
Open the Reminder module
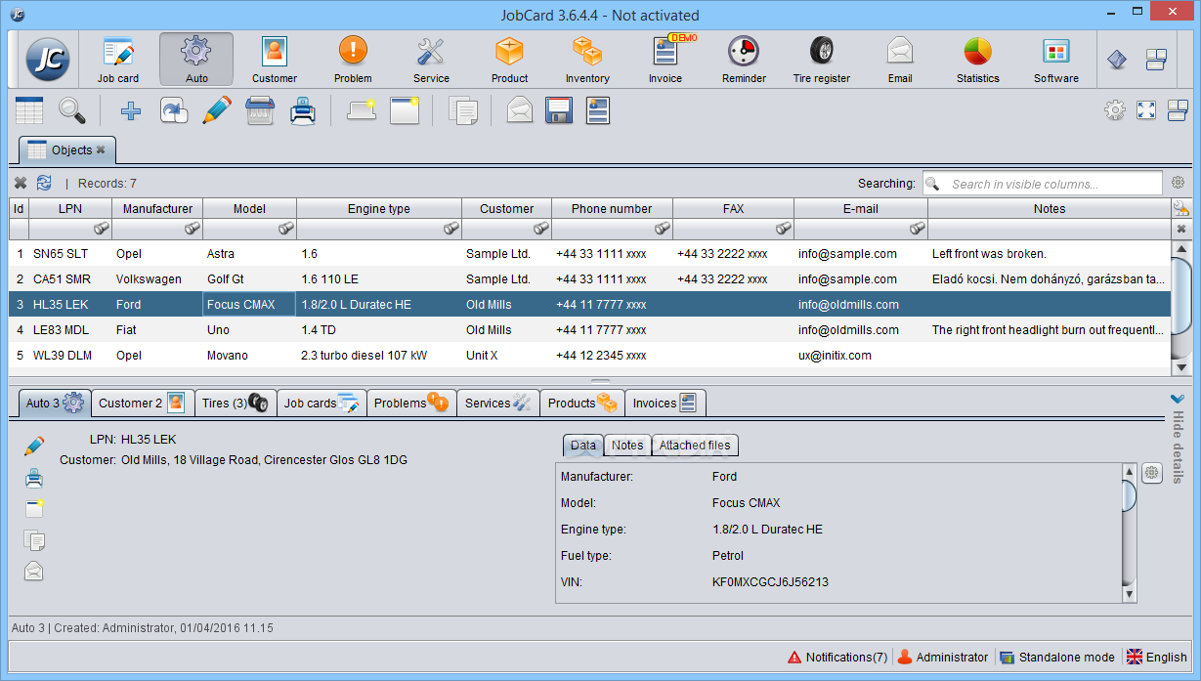744,60
